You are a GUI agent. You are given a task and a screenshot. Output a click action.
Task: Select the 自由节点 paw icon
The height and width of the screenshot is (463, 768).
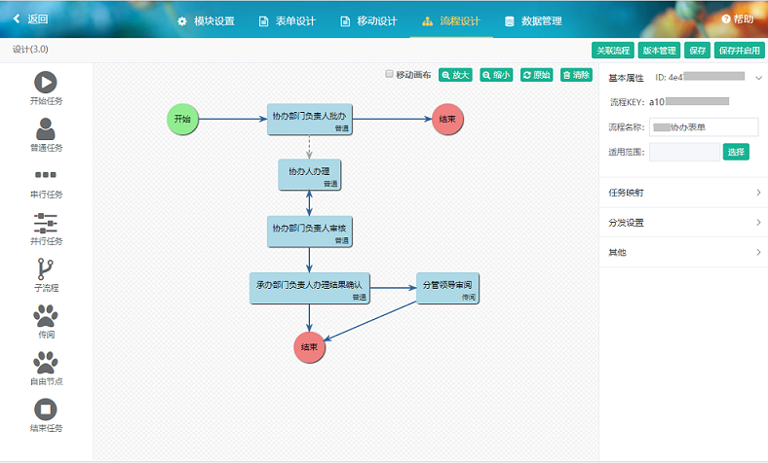(x=46, y=362)
